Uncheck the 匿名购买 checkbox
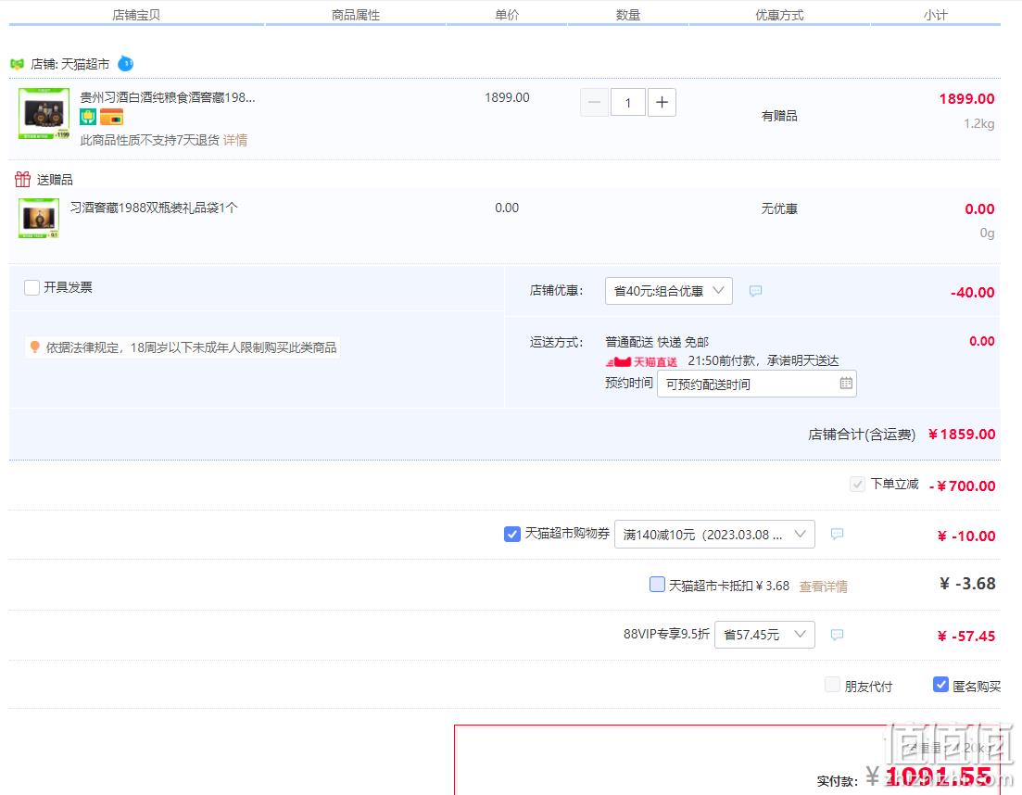Viewport: 1022px width, 795px height. 940,685
